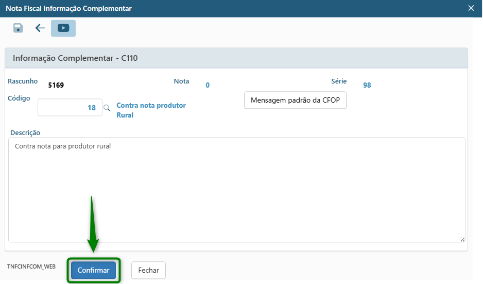
Task: Click inside the Descrição text area
Action: pyautogui.click(x=237, y=191)
